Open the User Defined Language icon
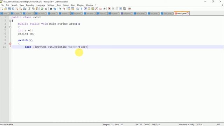 pyautogui.click(x=89, y=9)
